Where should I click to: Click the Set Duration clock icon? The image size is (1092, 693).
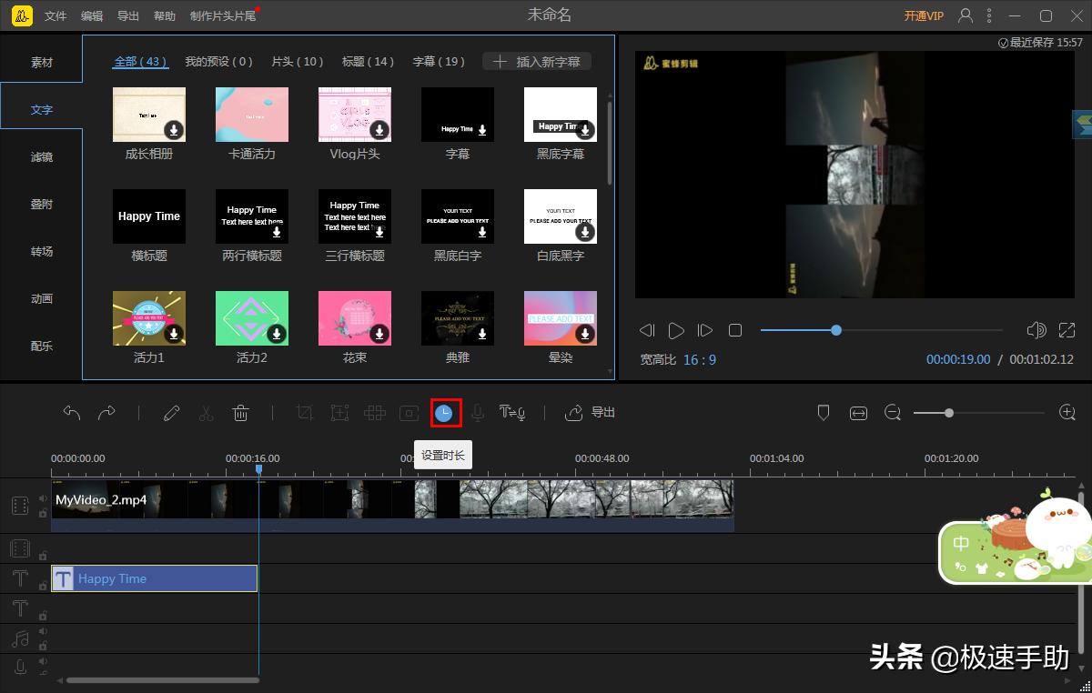tap(445, 413)
